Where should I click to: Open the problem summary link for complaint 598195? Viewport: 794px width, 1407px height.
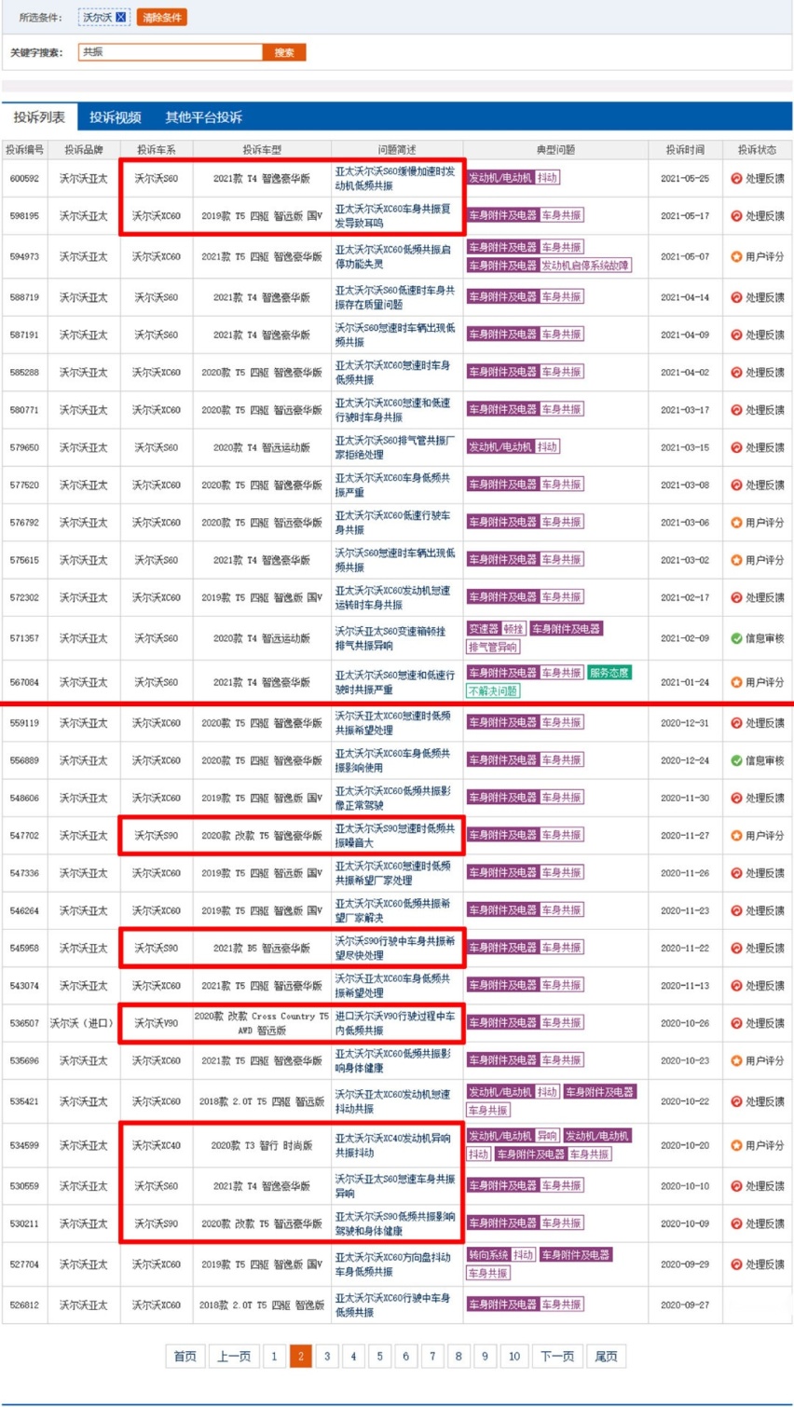(x=392, y=215)
